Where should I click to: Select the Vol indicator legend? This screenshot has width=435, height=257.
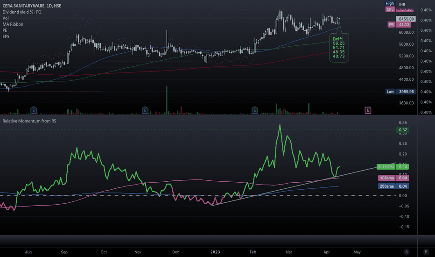point(6,18)
